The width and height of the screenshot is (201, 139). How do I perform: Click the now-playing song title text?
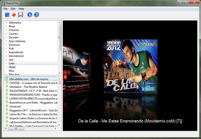click(130, 121)
